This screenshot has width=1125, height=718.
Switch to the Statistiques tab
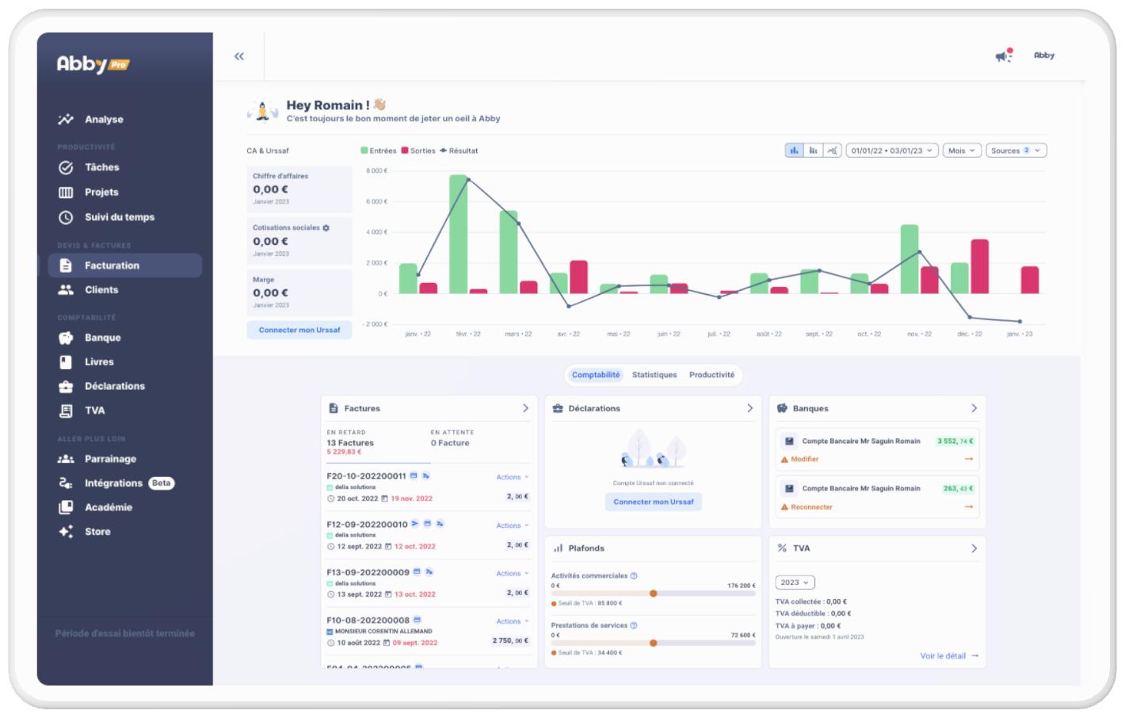654,375
